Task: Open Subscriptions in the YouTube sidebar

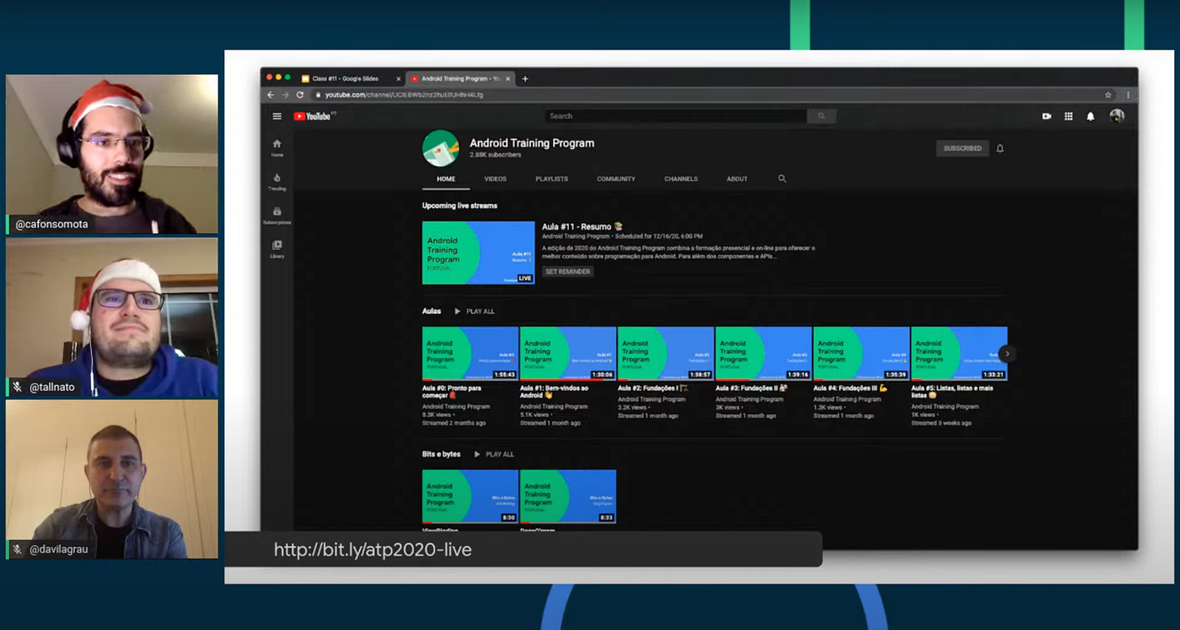Action: (x=277, y=216)
